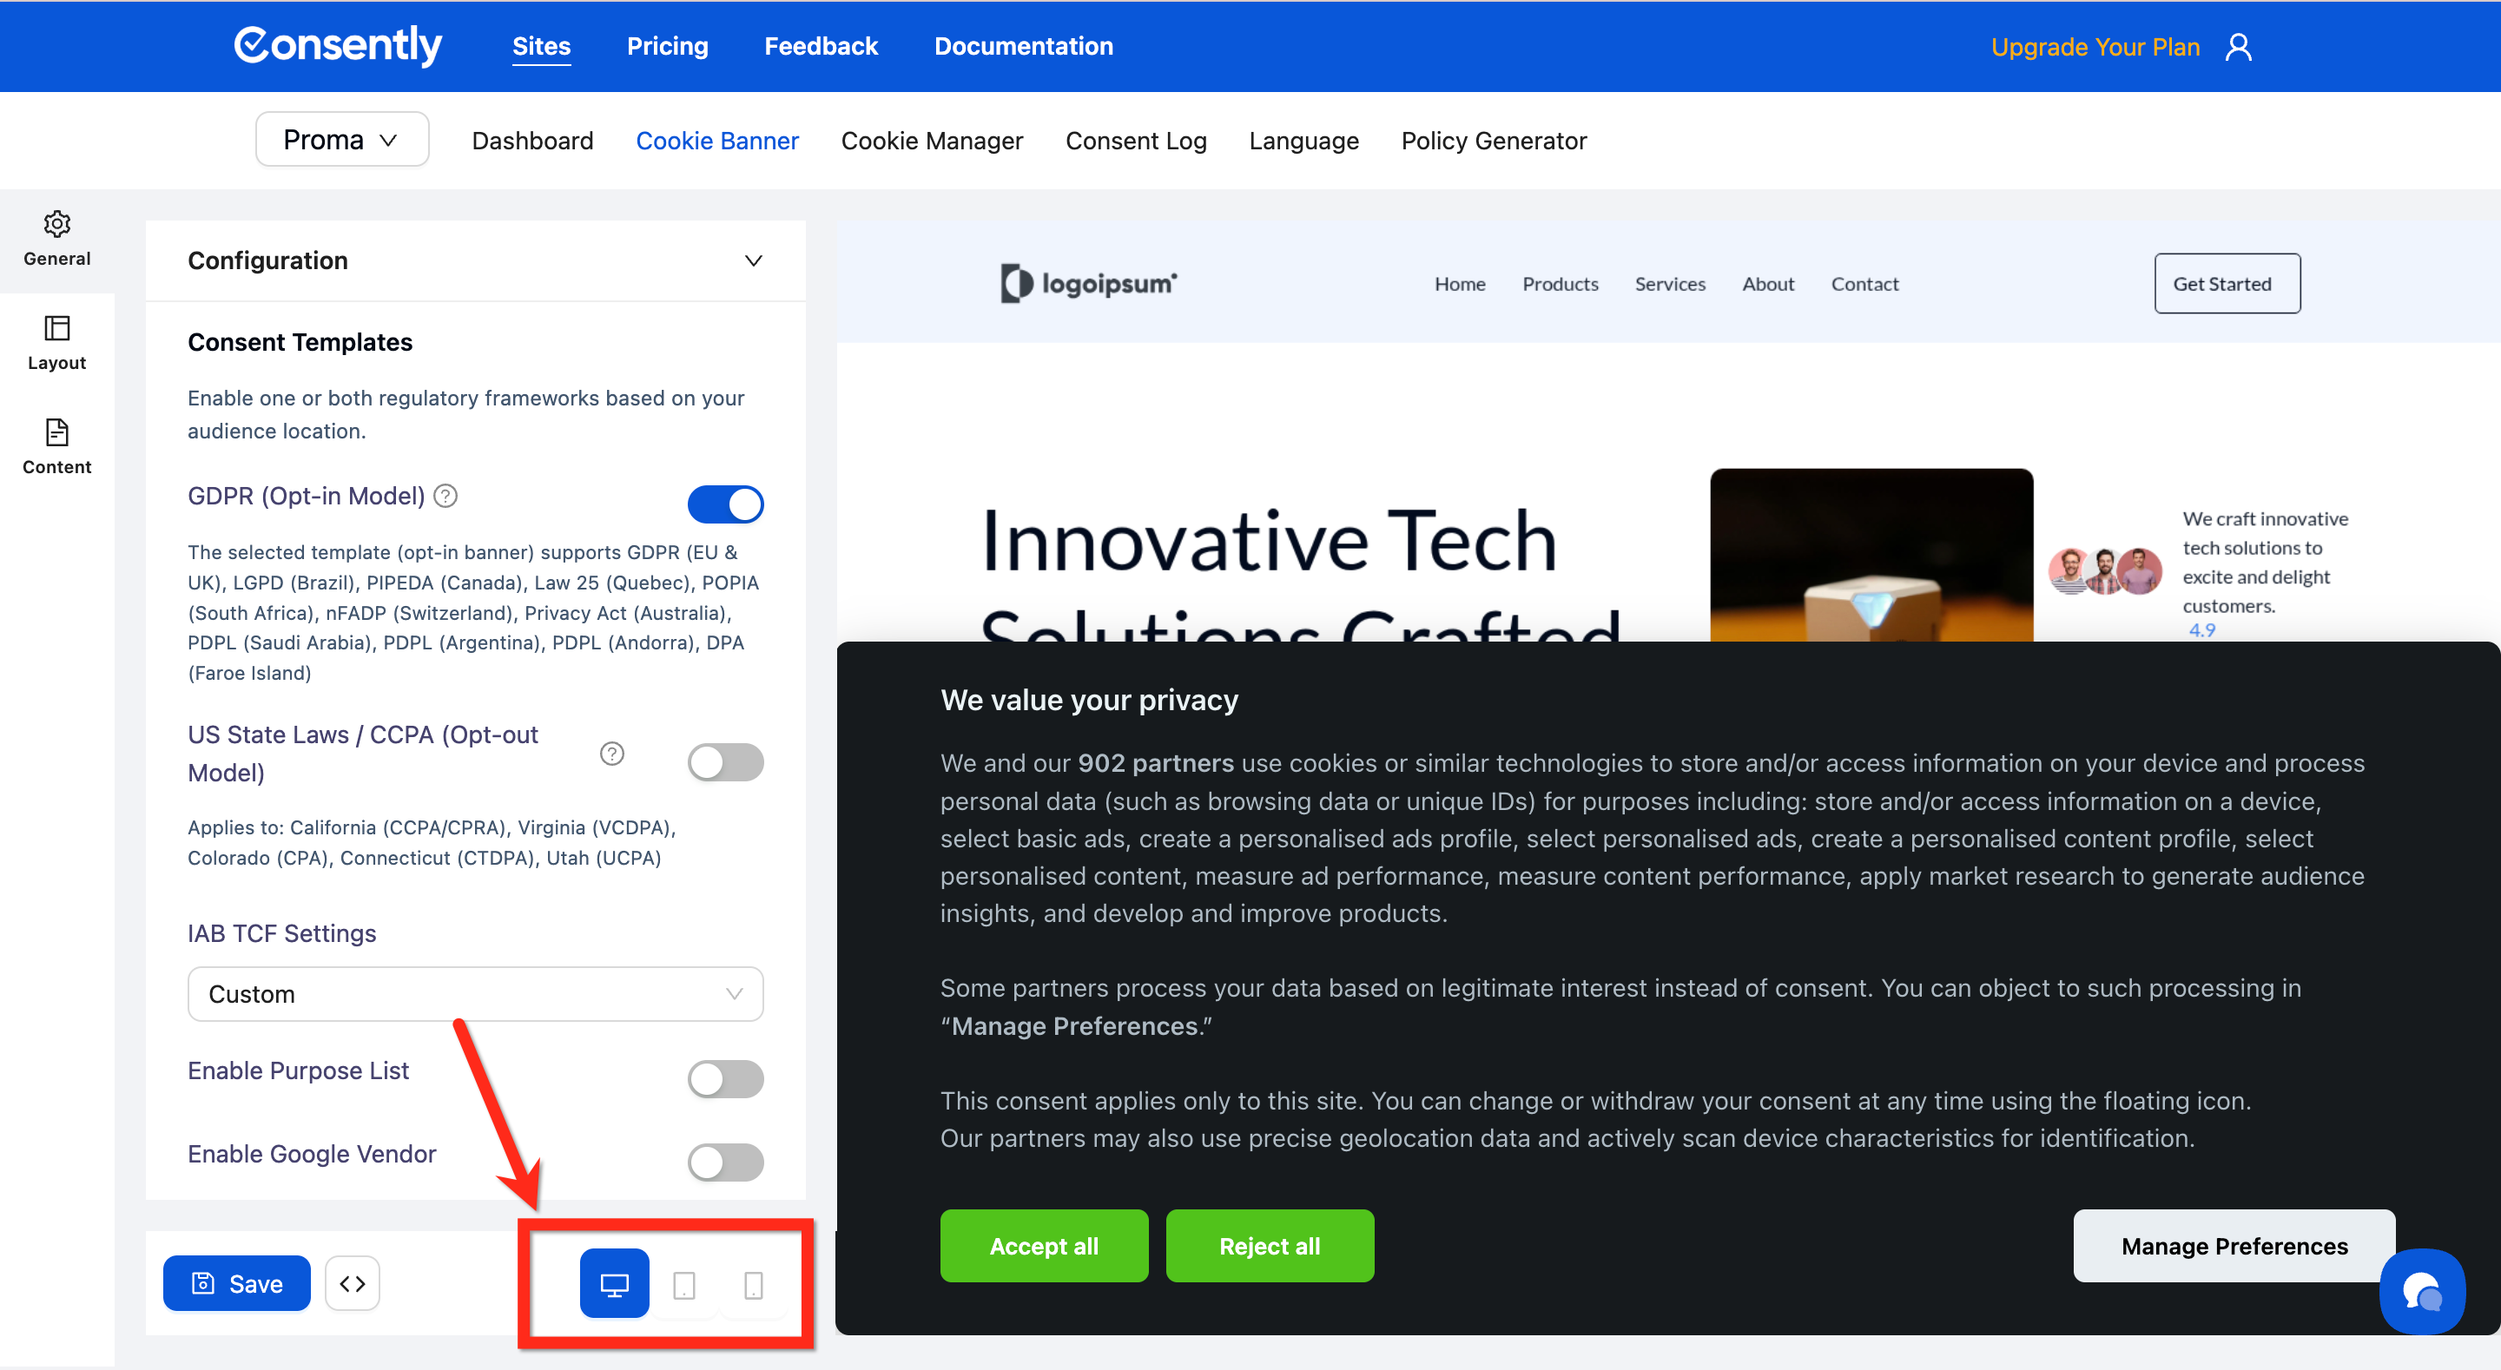Switch preview to mobile view
The width and height of the screenshot is (2501, 1370).
click(x=754, y=1285)
